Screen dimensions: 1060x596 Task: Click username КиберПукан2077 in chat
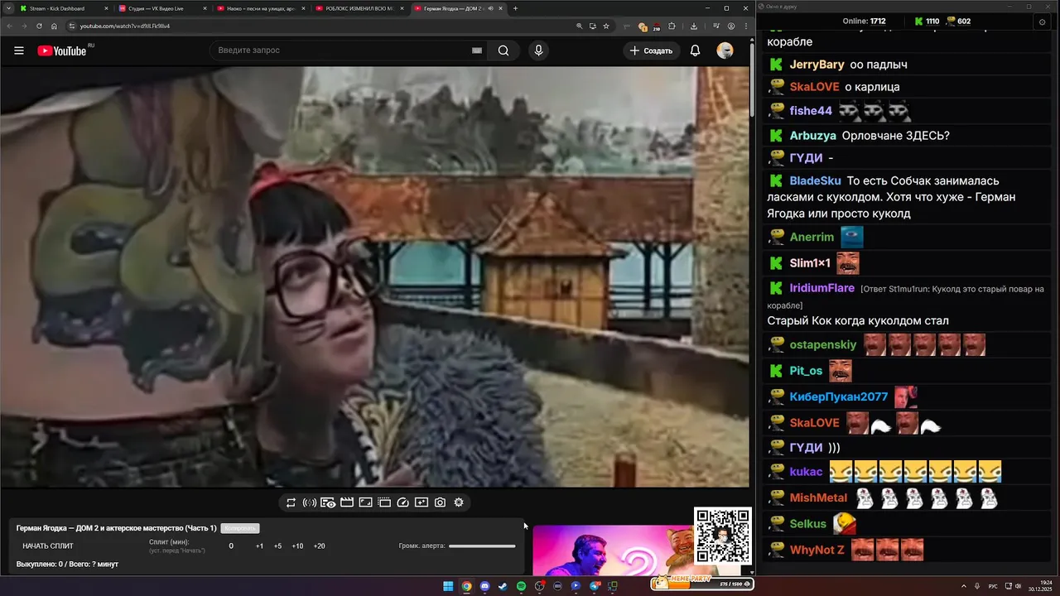coord(838,397)
